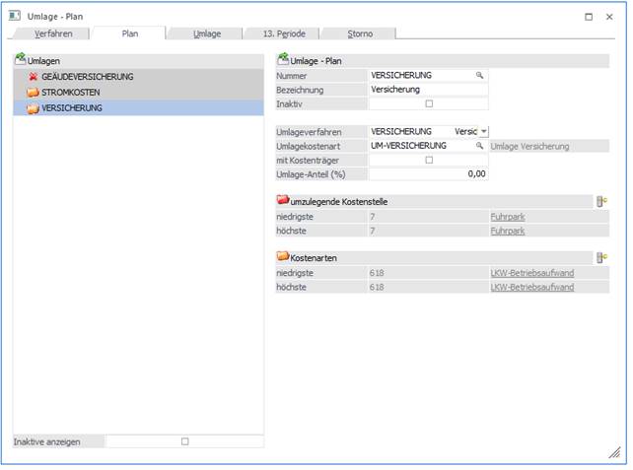633x470 pixels.
Task: Toggle the Inaktiv checkbox
Action: tap(428, 103)
